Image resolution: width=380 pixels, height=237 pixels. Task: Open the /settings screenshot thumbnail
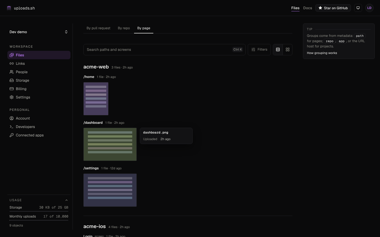(110, 190)
